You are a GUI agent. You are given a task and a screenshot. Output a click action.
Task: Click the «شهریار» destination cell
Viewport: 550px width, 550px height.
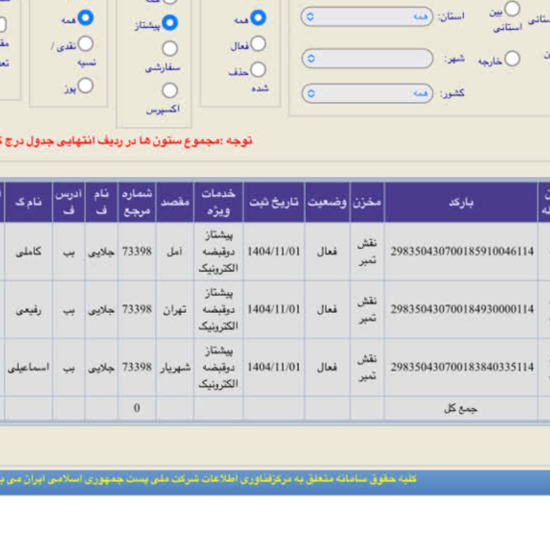tap(175, 367)
